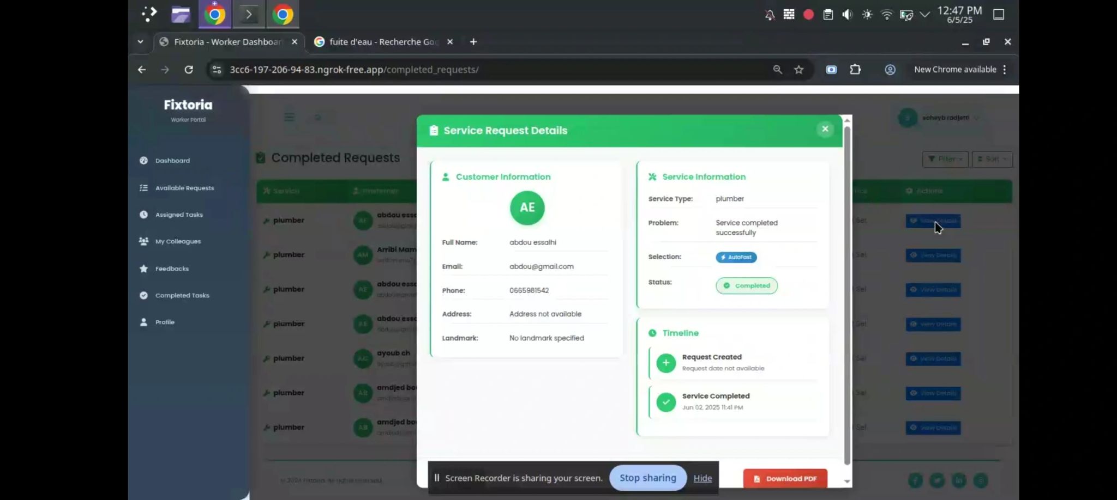Open the Chrome extensions puzzle icon

coord(855,70)
